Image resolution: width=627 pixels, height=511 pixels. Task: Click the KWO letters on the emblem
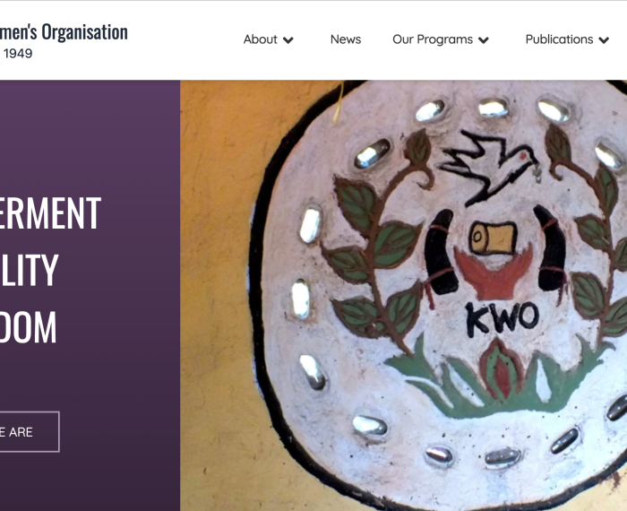click(x=502, y=318)
